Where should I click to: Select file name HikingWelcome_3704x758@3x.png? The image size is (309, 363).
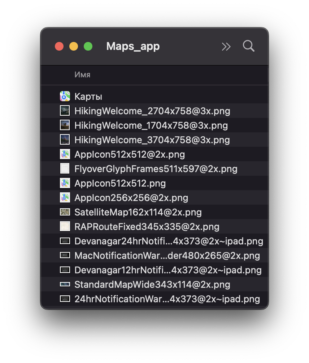[x=152, y=140]
